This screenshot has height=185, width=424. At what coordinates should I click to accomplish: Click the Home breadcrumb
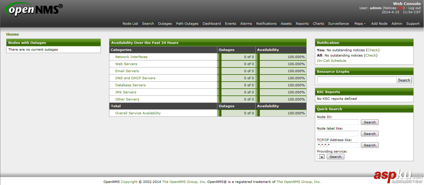click(x=12, y=34)
